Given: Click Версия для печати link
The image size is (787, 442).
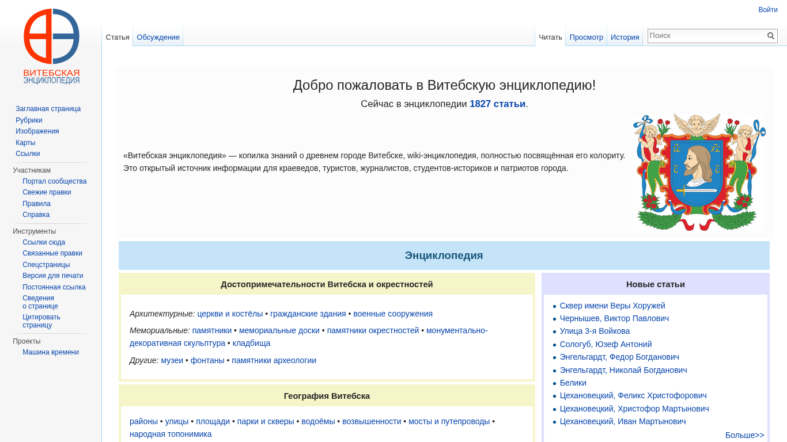Looking at the screenshot, I should [52, 276].
